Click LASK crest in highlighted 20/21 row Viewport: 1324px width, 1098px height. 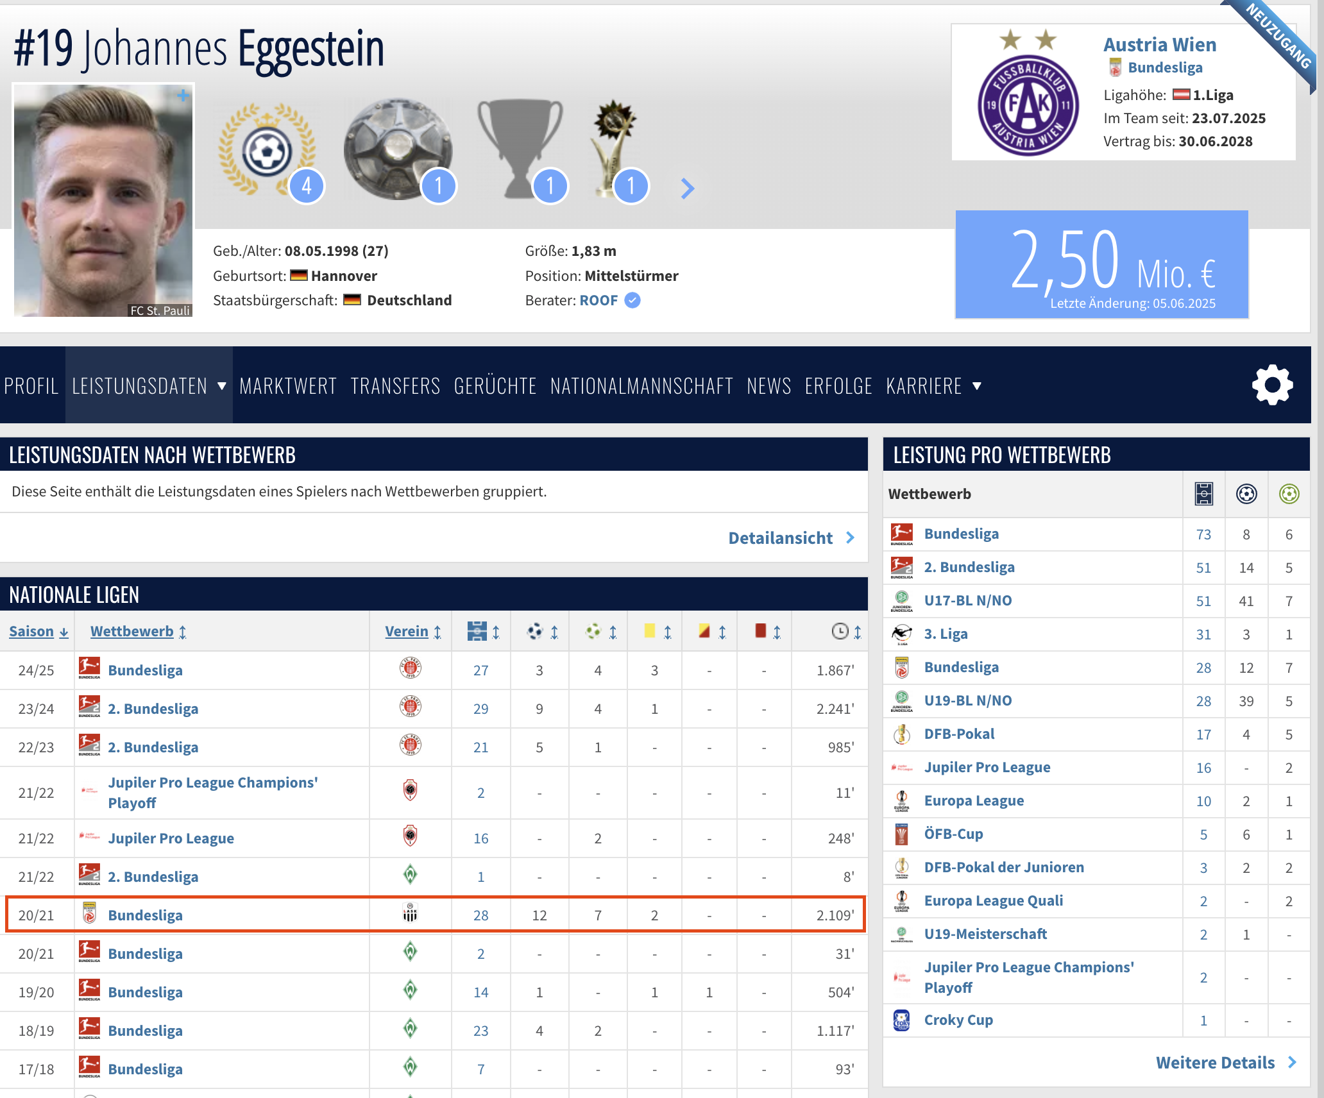pyautogui.click(x=411, y=913)
